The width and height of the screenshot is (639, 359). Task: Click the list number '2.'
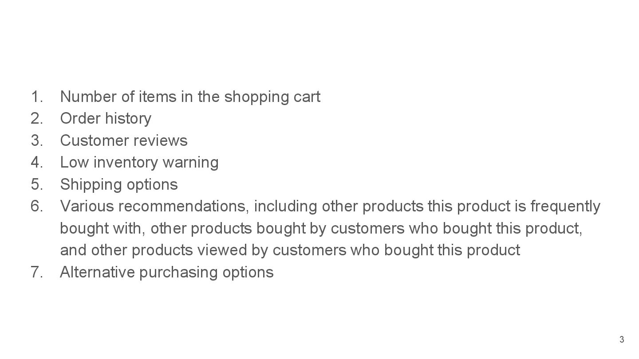(x=37, y=118)
